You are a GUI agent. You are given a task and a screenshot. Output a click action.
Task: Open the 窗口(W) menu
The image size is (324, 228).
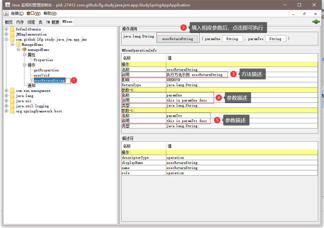pos(34,13)
